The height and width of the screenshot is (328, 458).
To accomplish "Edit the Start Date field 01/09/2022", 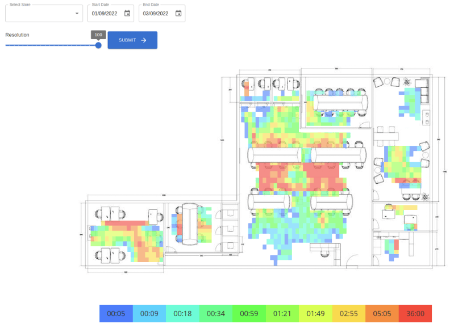I will click(x=105, y=14).
